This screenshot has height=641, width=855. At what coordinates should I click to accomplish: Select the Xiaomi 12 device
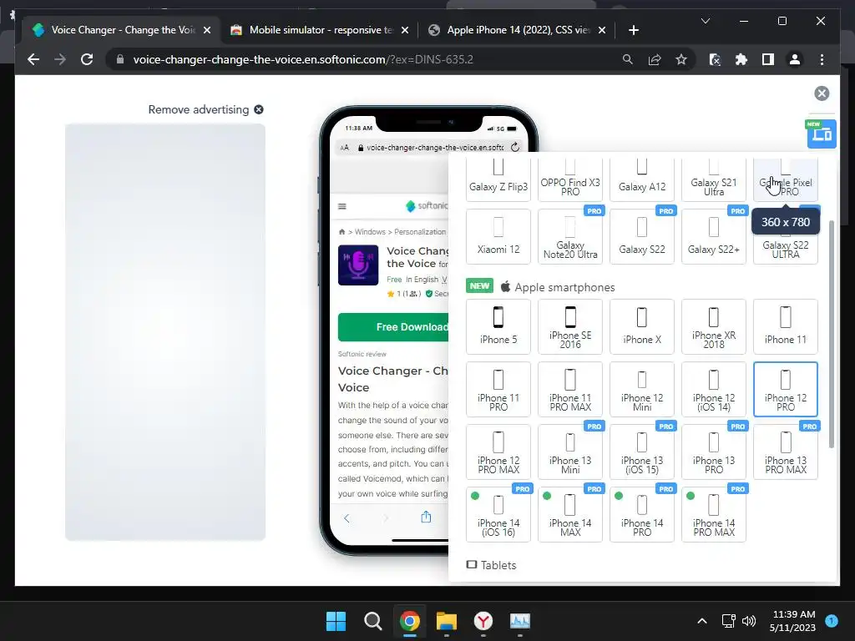tap(498, 236)
